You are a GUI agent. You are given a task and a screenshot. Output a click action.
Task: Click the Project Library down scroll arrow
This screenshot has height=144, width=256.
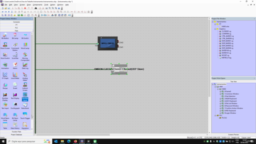(32, 129)
